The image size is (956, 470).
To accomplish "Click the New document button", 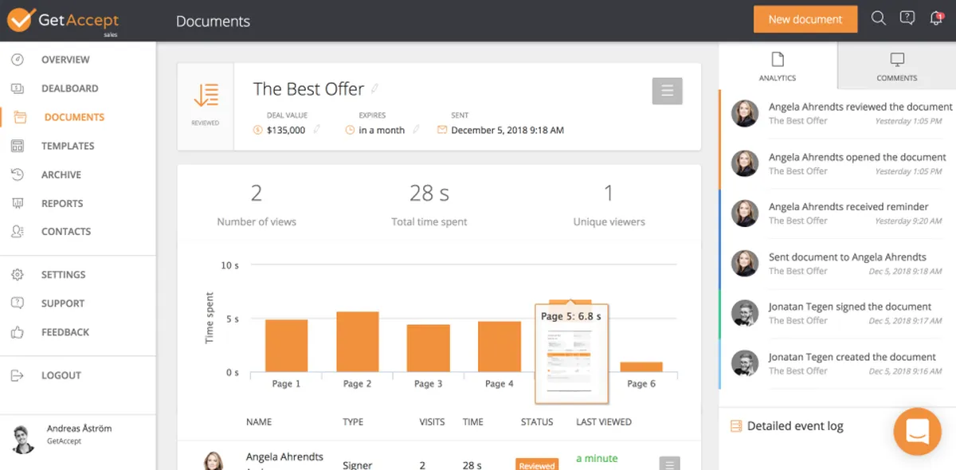I will (805, 19).
